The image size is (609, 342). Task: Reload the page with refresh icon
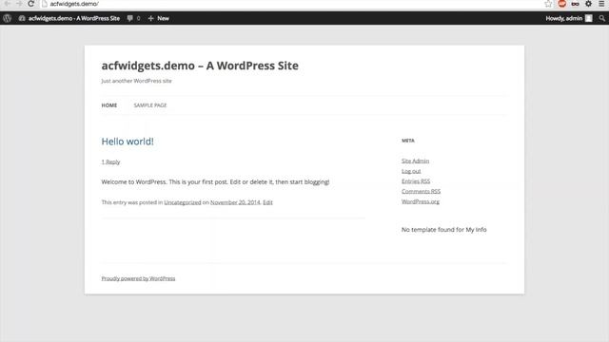31,4
